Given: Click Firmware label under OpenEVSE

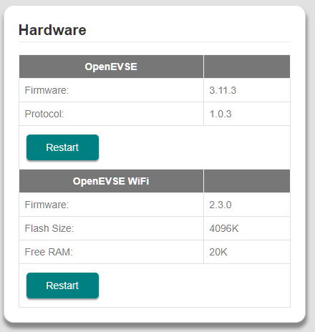Looking at the screenshot, I should (47, 90).
